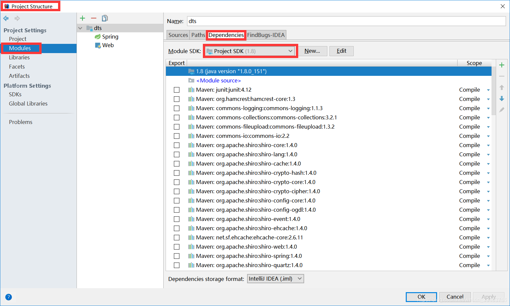Screen dimensions: 510x306
Task: Click the Cancel button
Action: coord(455,297)
